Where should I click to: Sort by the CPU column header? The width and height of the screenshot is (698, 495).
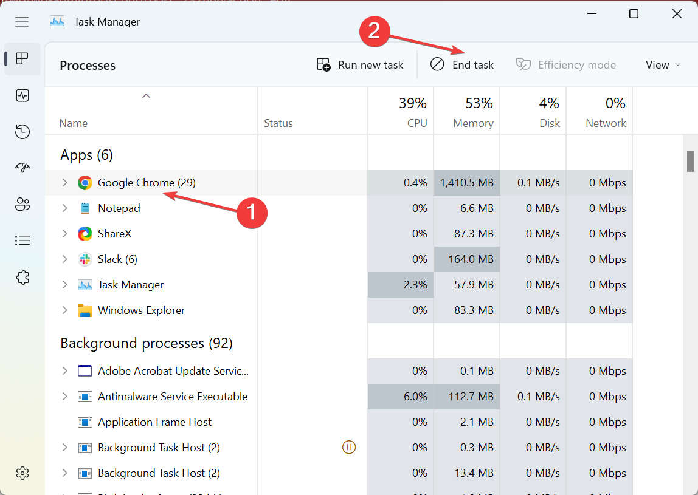coord(400,111)
